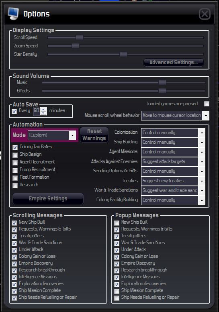Toggle Popup Messages Empire Discovery

pyautogui.click(x=117, y=264)
